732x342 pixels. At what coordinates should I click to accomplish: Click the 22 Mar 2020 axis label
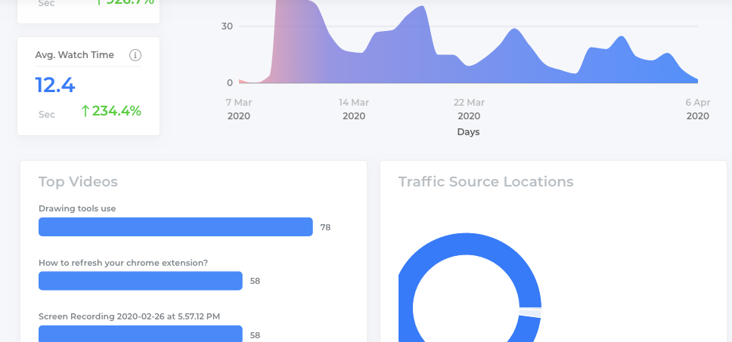coord(469,109)
